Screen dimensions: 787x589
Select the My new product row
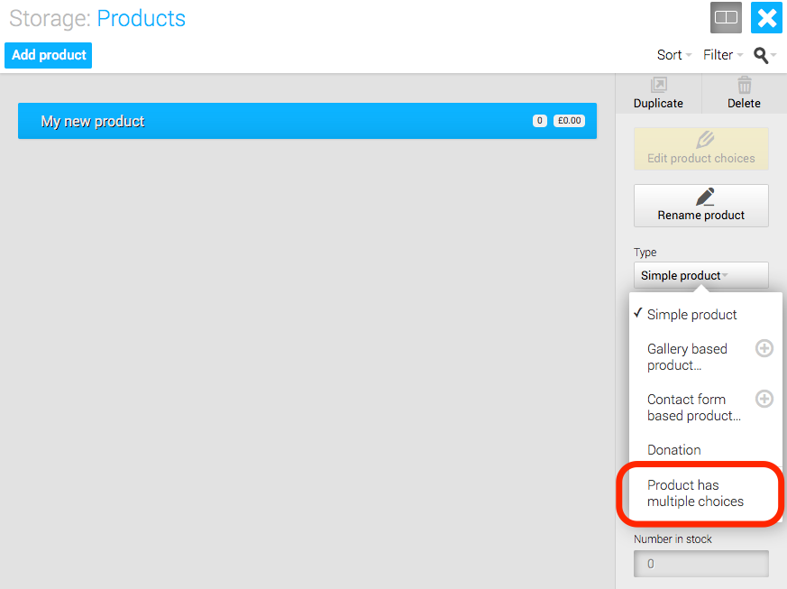307,121
